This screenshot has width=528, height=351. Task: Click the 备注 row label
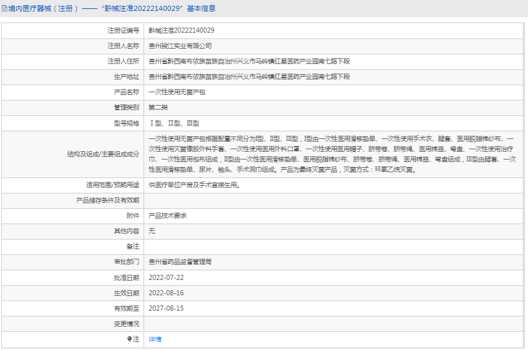pyautogui.click(x=133, y=247)
